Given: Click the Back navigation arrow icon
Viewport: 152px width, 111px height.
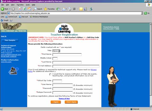Looking at the screenshot, I should tap(3, 9).
